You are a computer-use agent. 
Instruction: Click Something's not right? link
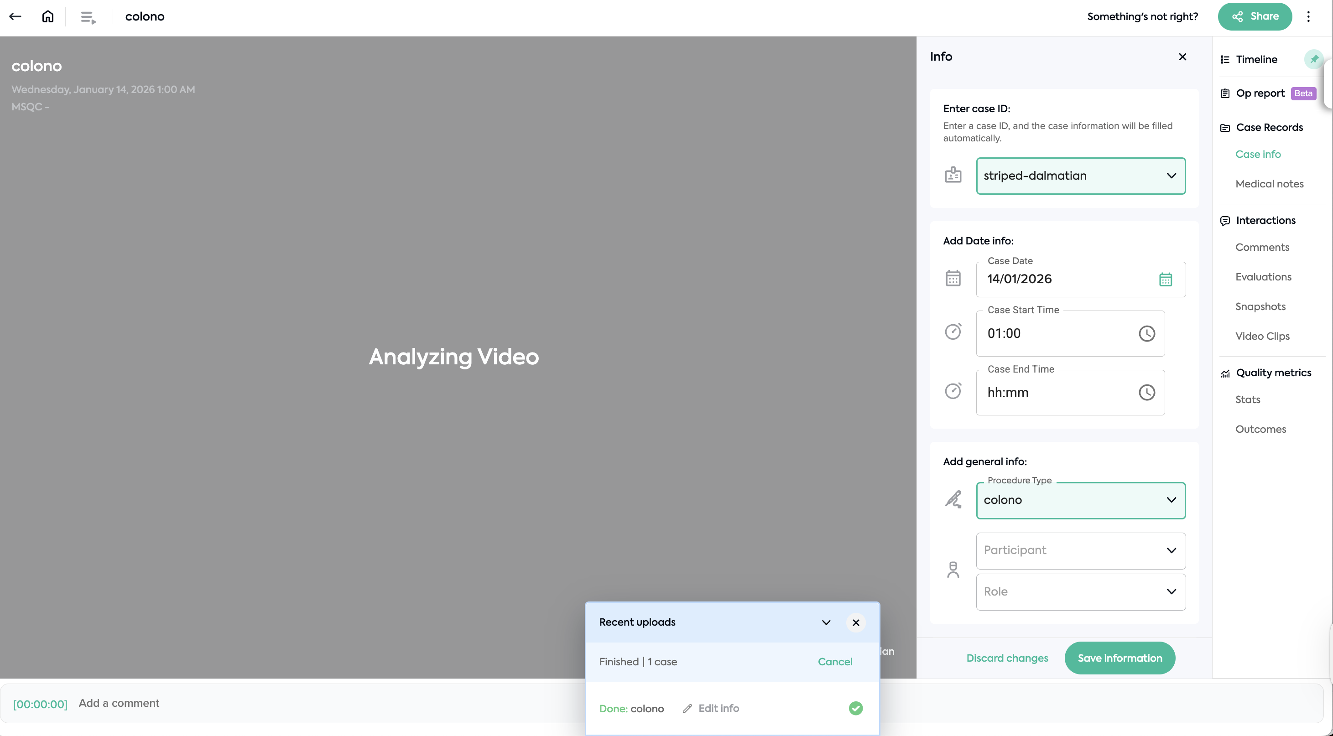[x=1143, y=16]
